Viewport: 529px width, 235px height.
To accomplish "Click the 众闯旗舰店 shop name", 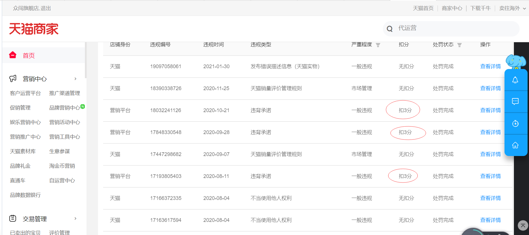I will coord(26,8).
